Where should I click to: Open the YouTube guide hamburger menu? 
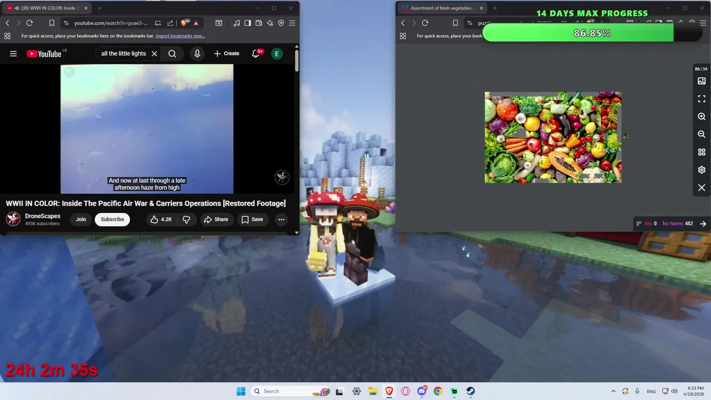click(x=13, y=54)
